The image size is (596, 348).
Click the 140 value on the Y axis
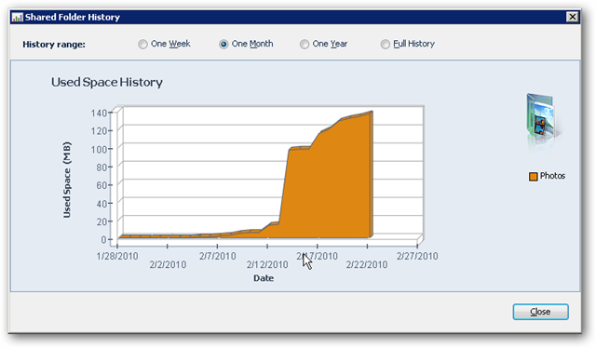[99, 113]
